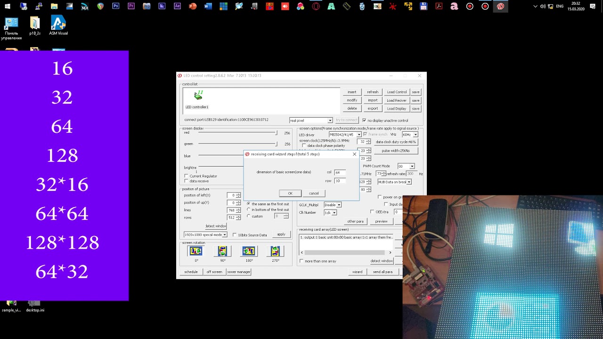Set screen rotation to 270°
Image resolution: width=603 pixels, height=339 pixels.
click(x=275, y=251)
